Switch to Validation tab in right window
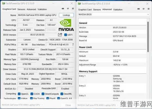152x109 pixels. click(x=118, y=9)
